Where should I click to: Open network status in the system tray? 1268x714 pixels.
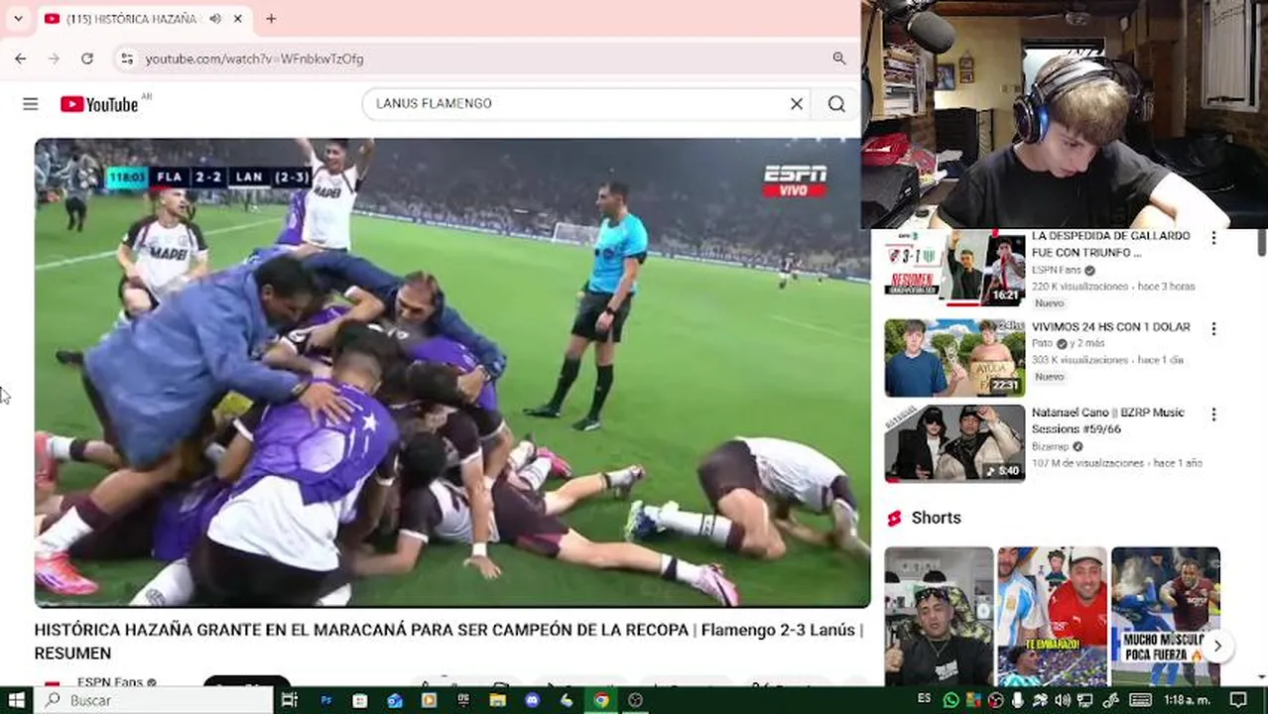[x=1085, y=700]
